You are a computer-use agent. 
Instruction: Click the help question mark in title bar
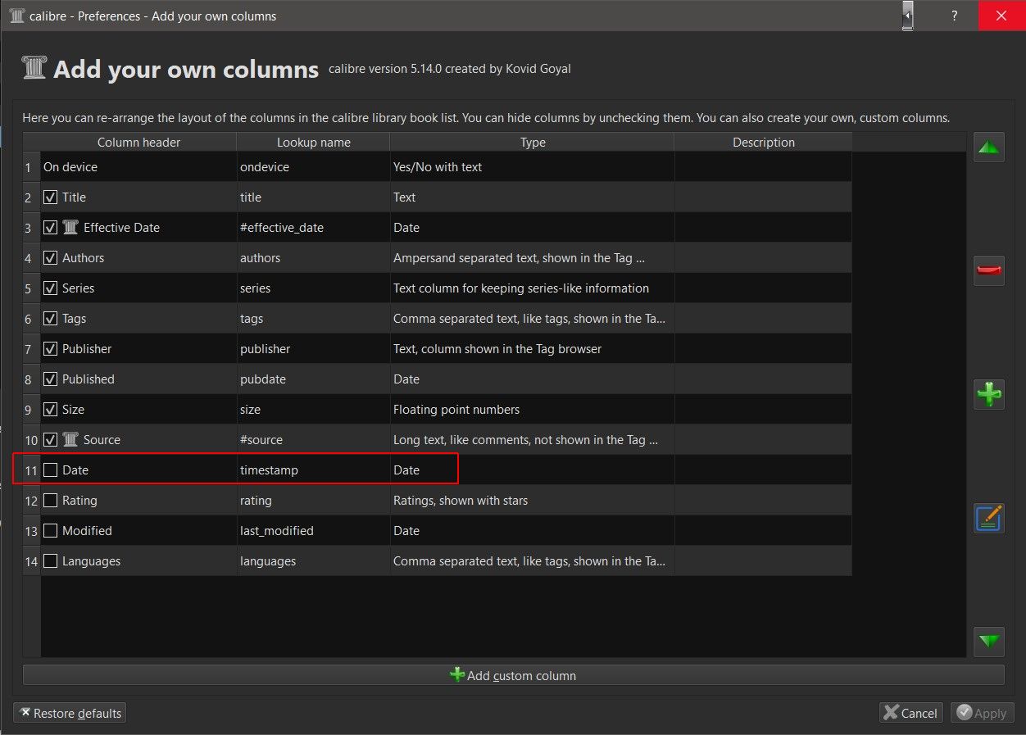click(x=954, y=16)
